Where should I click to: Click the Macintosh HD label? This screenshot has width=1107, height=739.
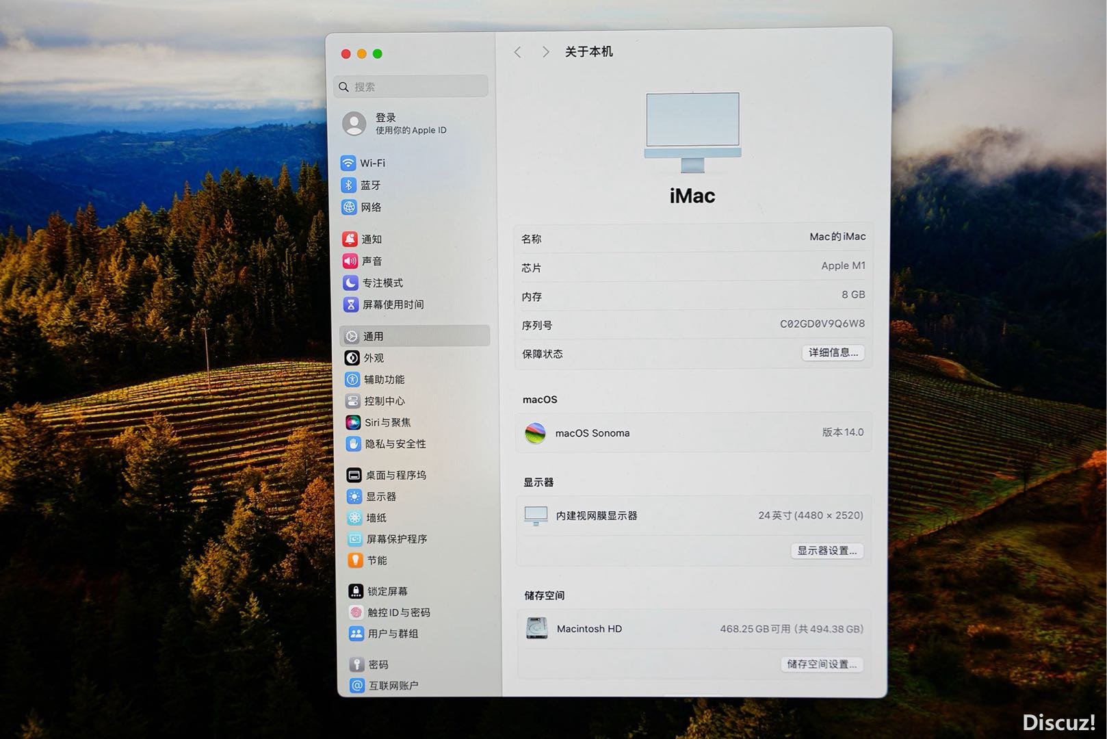[x=589, y=629]
